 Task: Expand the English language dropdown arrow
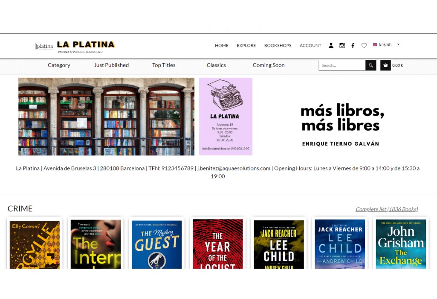coord(398,44)
